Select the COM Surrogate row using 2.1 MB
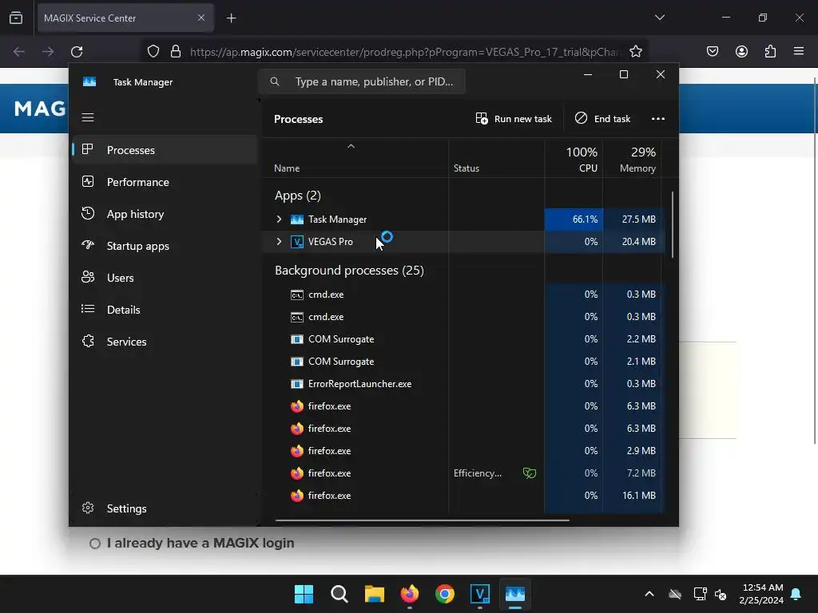The image size is (818, 613). [x=463, y=362]
